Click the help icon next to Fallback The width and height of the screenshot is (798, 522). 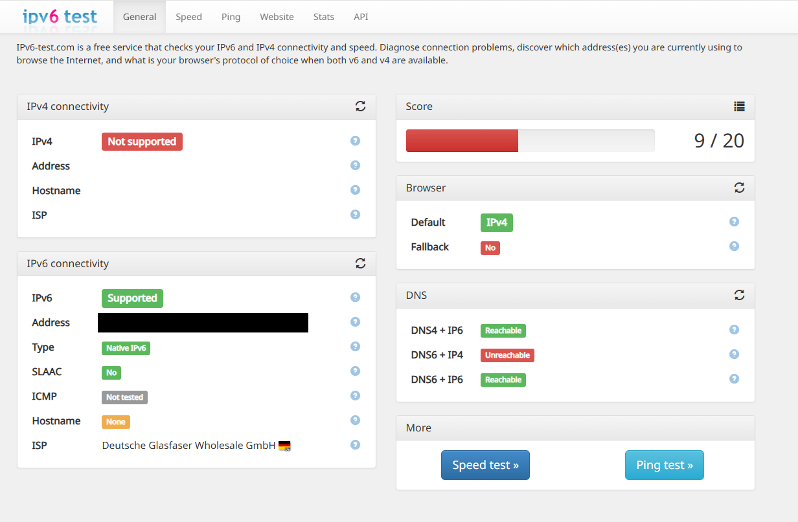click(x=734, y=246)
